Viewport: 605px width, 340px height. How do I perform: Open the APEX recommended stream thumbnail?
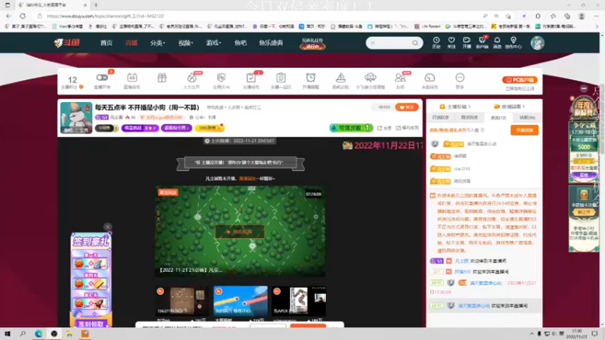pyautogui.click(x=299, y=301)
